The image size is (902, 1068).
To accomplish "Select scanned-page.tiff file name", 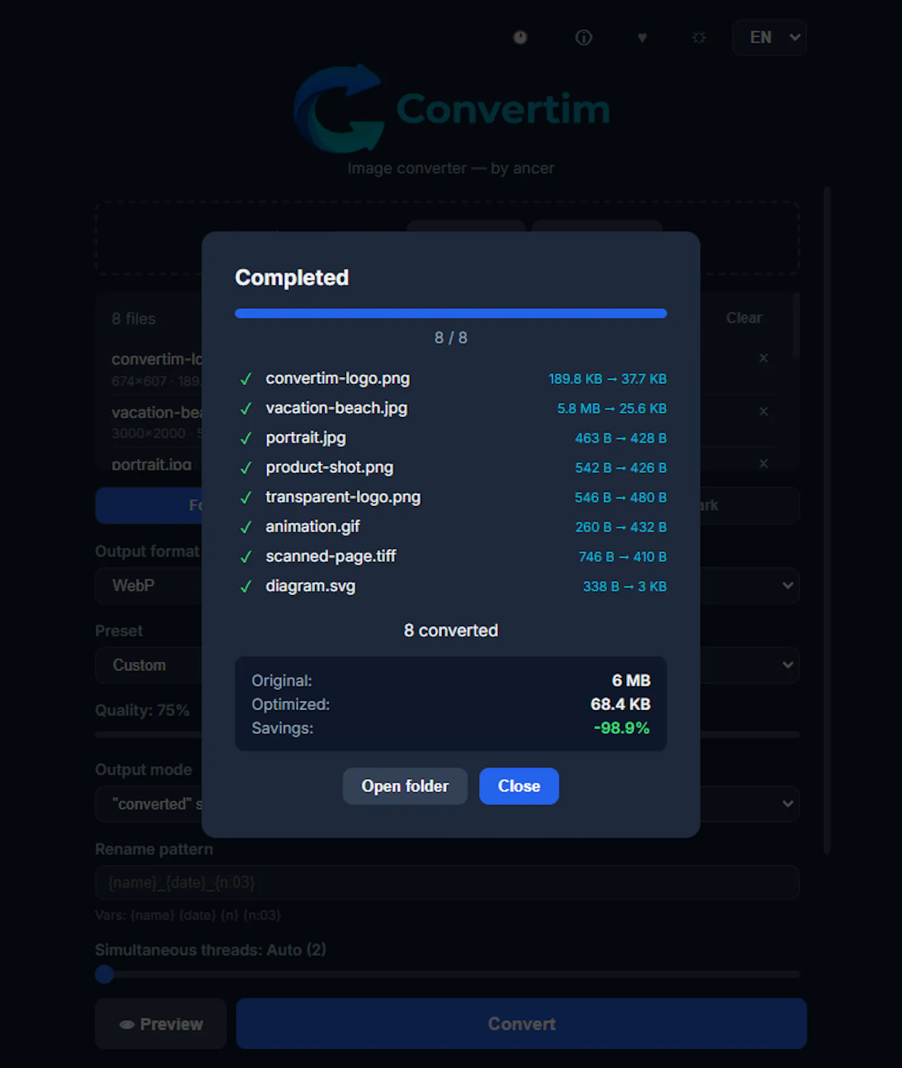I will pyautogui.click(x=330, y=556).
